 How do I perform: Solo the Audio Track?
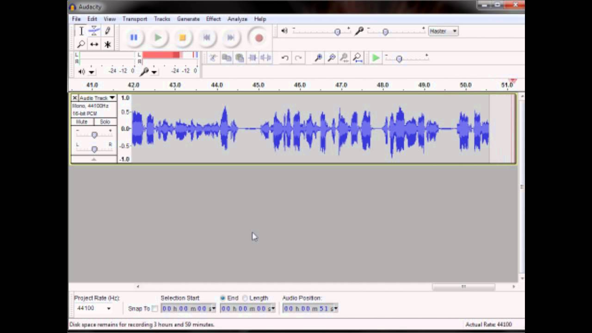[105, 122]
